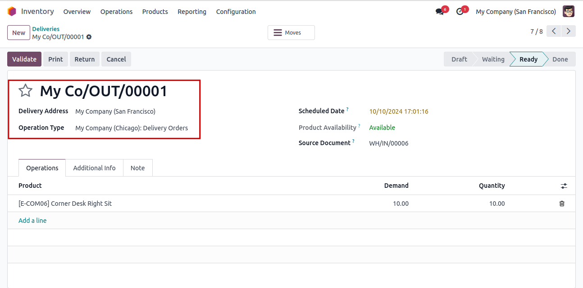Open the activities clock icon
The image size is (583, 288).
pos(460,12)
